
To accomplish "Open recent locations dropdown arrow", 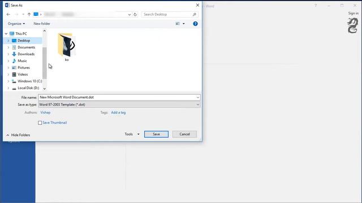I will [23, 14].
